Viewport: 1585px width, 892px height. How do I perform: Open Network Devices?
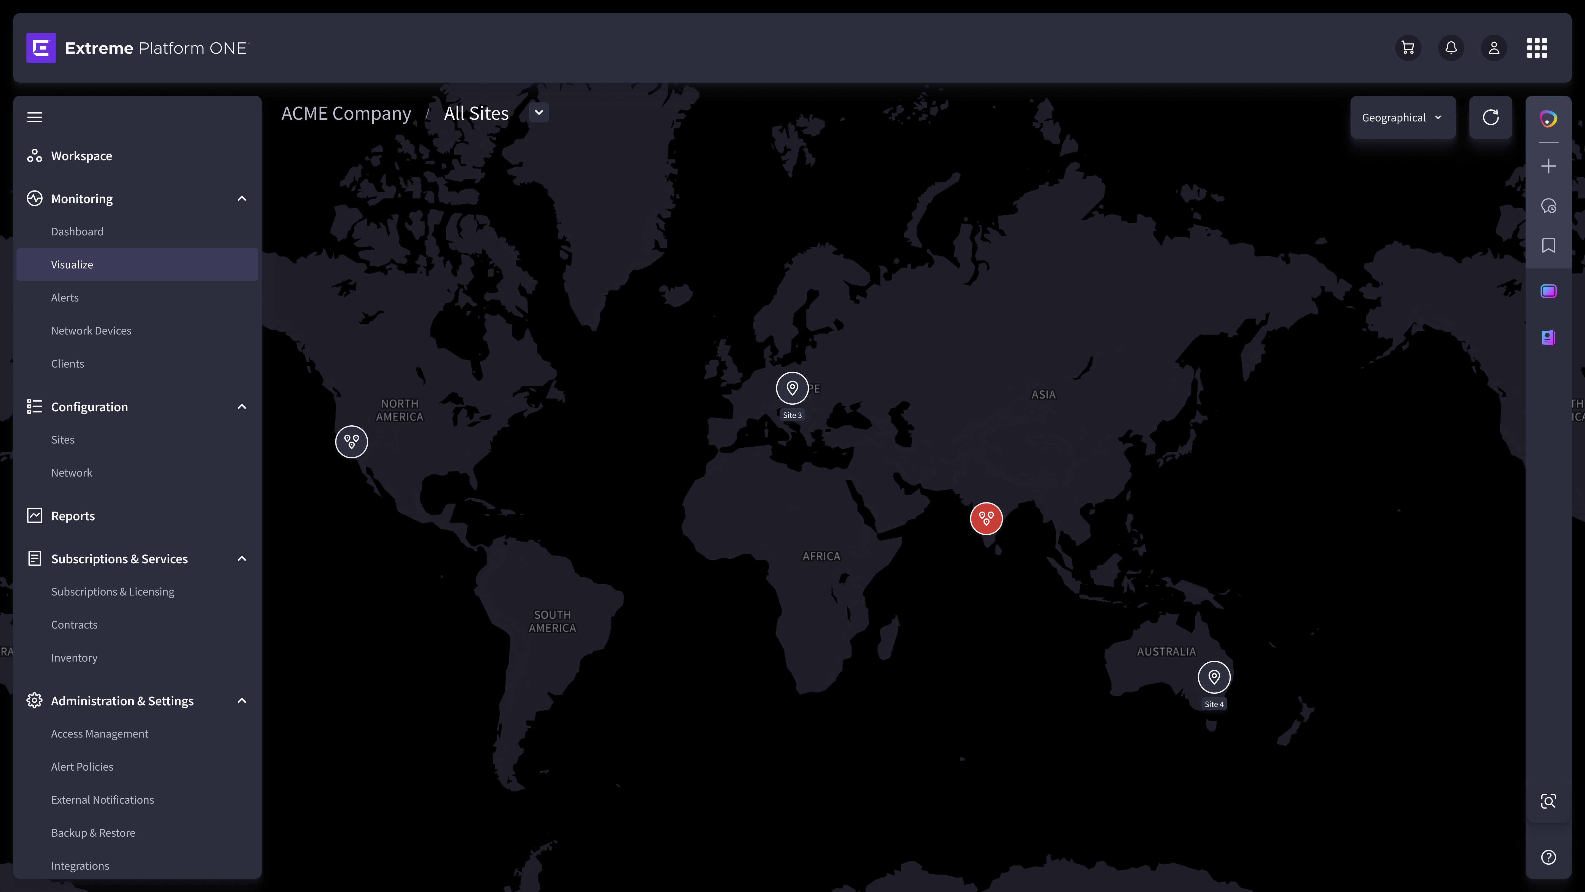click(x=91, y=331)
